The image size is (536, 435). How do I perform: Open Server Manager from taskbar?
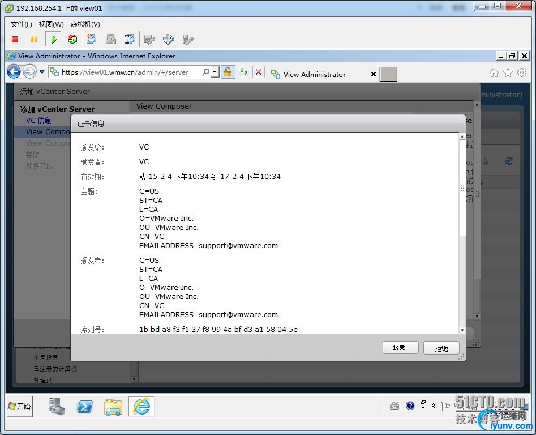click(57, 406)
